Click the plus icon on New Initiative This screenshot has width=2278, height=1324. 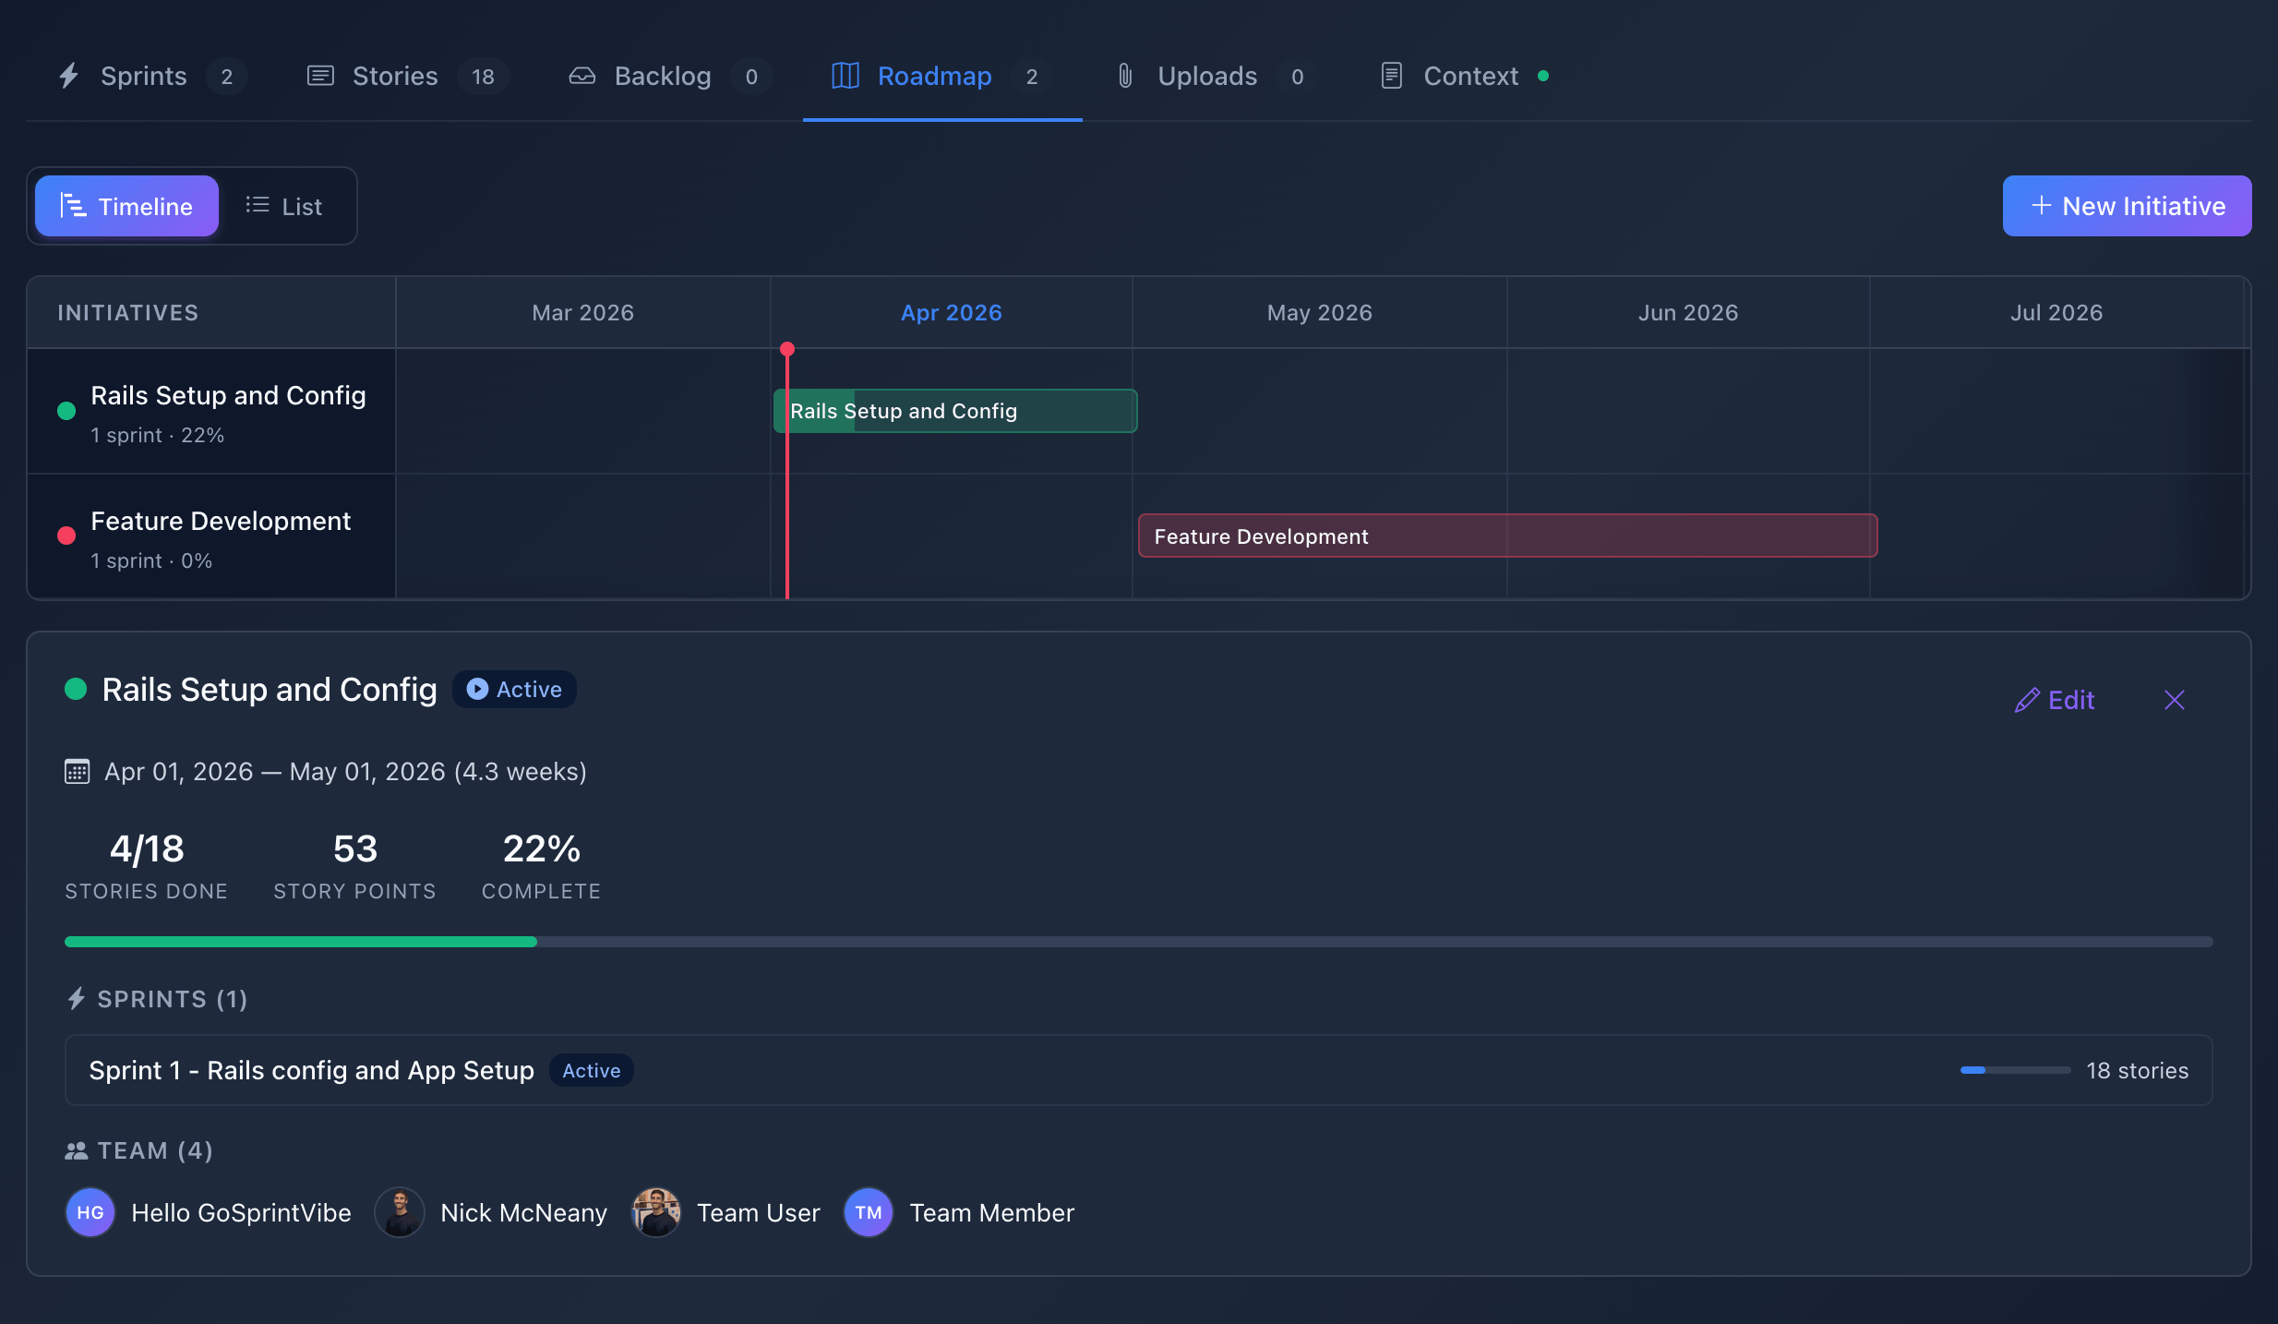2042,205
